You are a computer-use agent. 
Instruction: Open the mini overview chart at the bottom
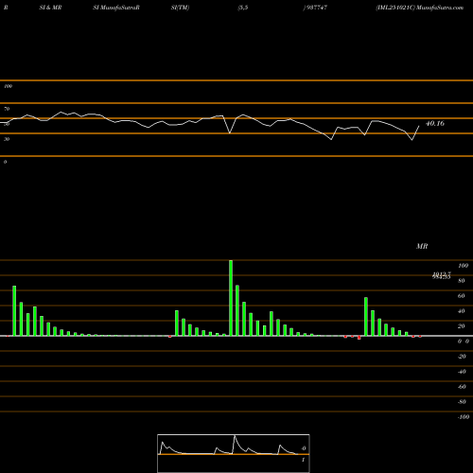[x=234, y=453]
